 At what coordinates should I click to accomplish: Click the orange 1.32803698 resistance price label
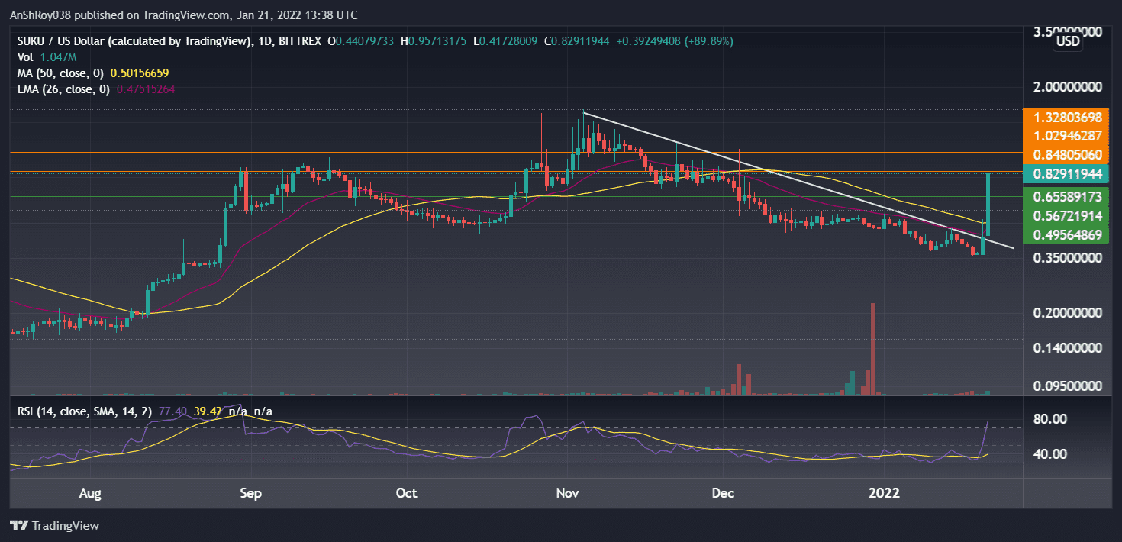tap(1066, 118)
